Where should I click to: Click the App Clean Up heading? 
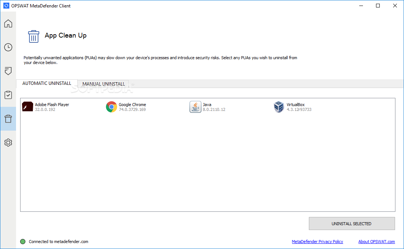pyautogui.click(x=66, y=35)
